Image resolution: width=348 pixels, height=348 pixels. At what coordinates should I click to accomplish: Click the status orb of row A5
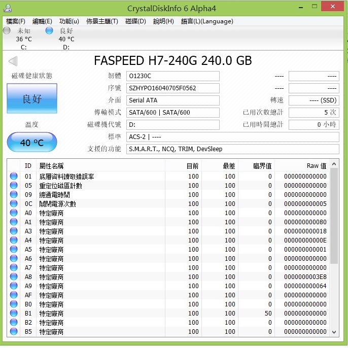[14, 249]
